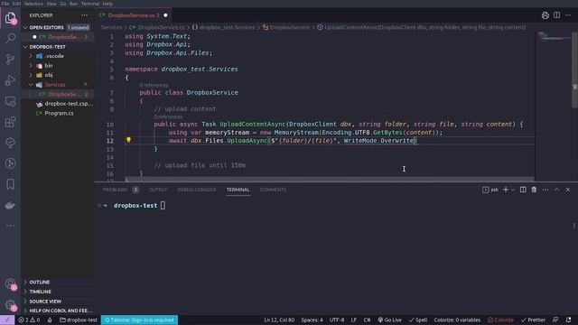Collapse the DROPBOX-TEST folder section
Viewport: 578px width, 325px height.
[25, 47]
